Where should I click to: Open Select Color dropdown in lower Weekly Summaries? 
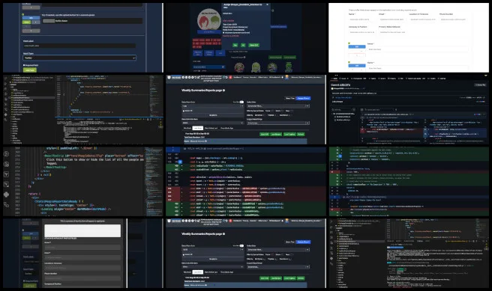point(278,250)
